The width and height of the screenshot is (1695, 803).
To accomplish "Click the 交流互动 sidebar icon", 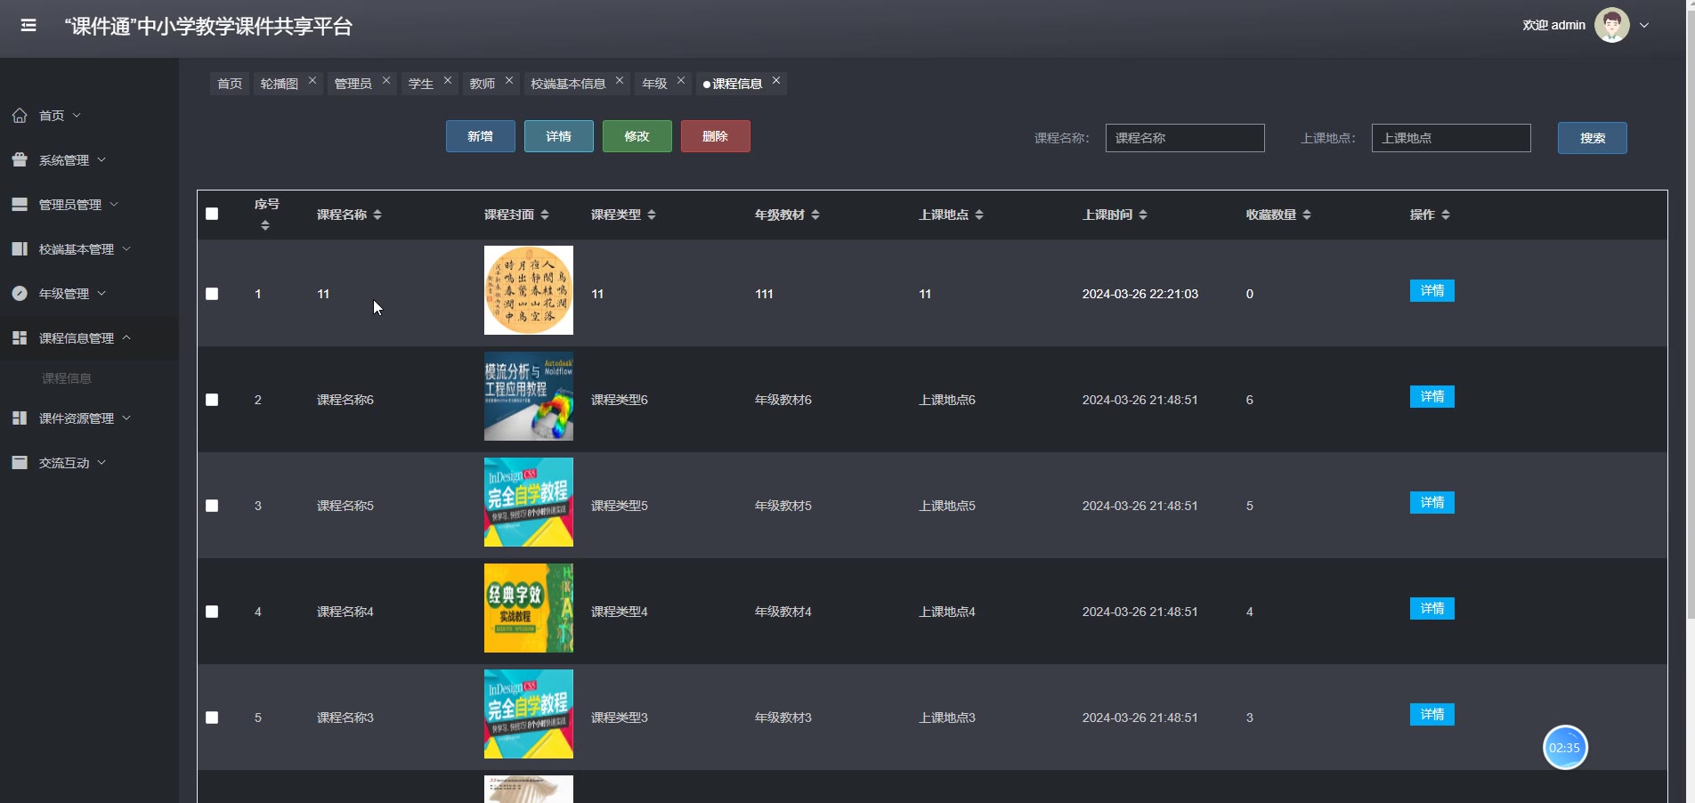I will [20, 462].
